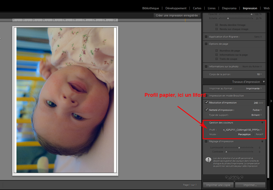Screen dimensions: 273x190
Task: Choose Perception rendering mode
Action: pyautogui.click(x=244, y=134)
